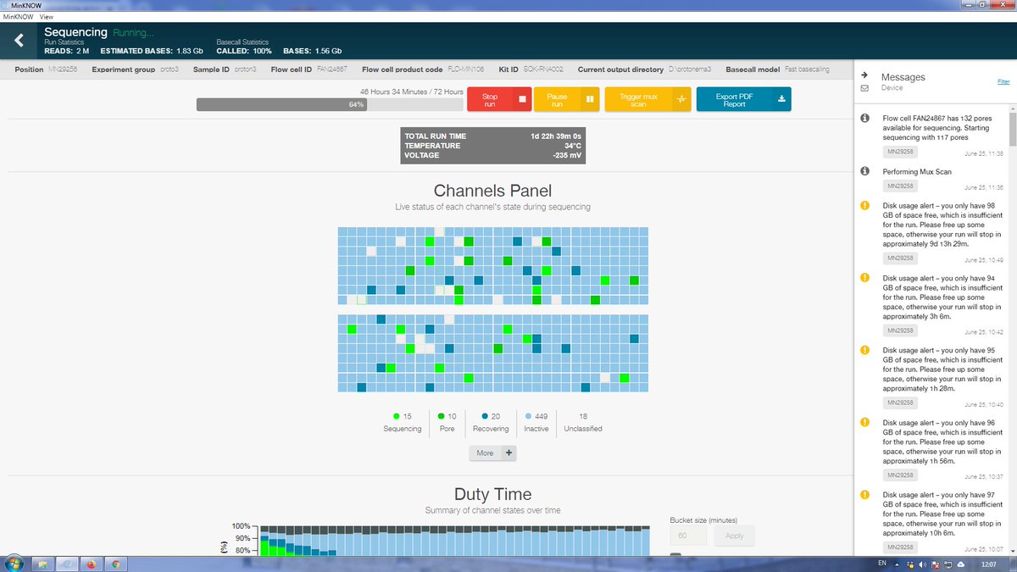Click the Channels Panel heading
The width and height of the screenshot is (1017, 572).
tap(492, 192)
